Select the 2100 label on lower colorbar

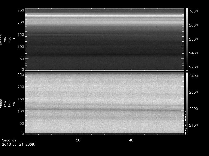point(194,125)
